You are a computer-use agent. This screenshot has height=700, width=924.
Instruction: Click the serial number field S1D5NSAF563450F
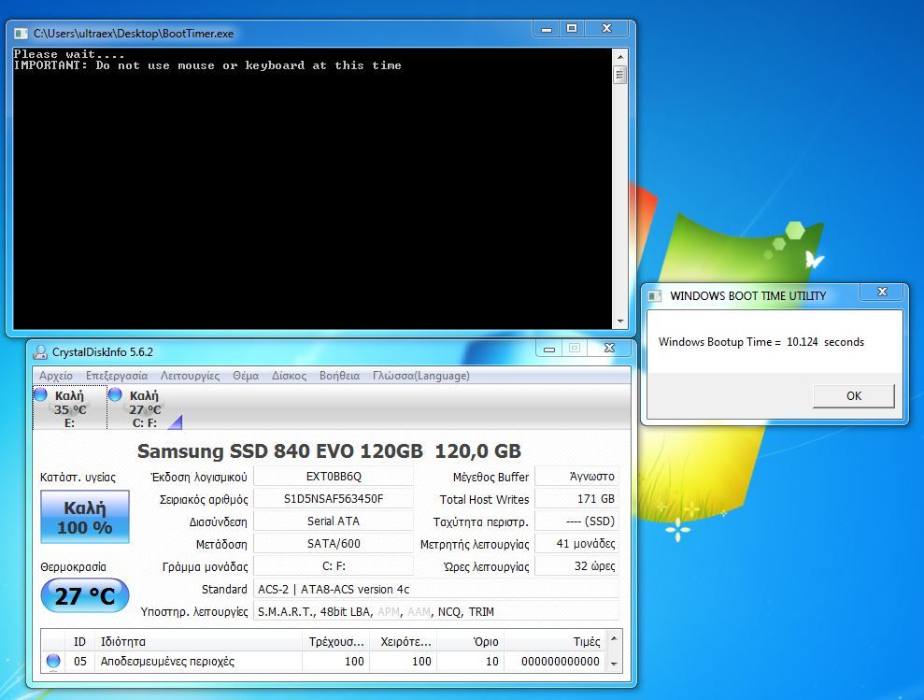(x=334, y=499)
